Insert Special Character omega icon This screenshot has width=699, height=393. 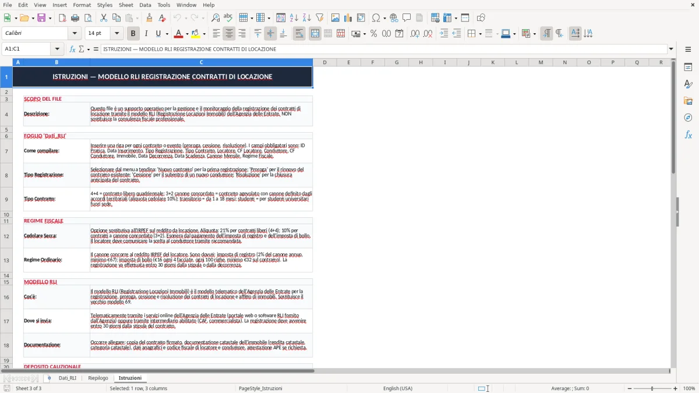tap(376, 18)
